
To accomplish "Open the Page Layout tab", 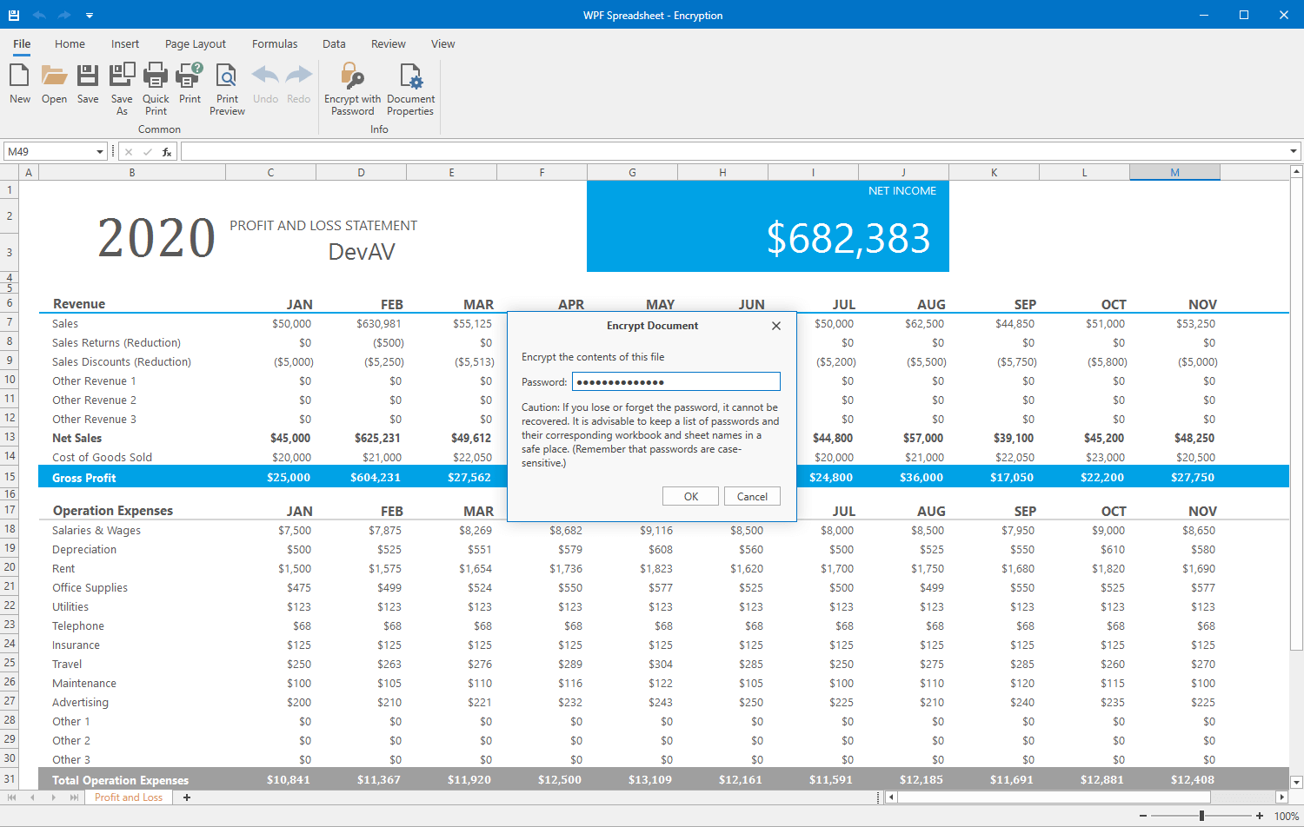I will tap(196, 44).
